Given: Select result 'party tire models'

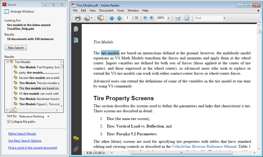Looking at the screenshot, I should [39, 72].
